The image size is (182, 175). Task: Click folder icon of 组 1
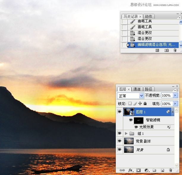132,133
